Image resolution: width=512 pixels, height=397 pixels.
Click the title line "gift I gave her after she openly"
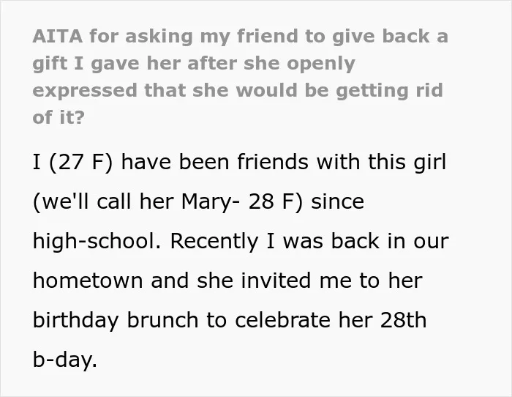tap(194, 64)
